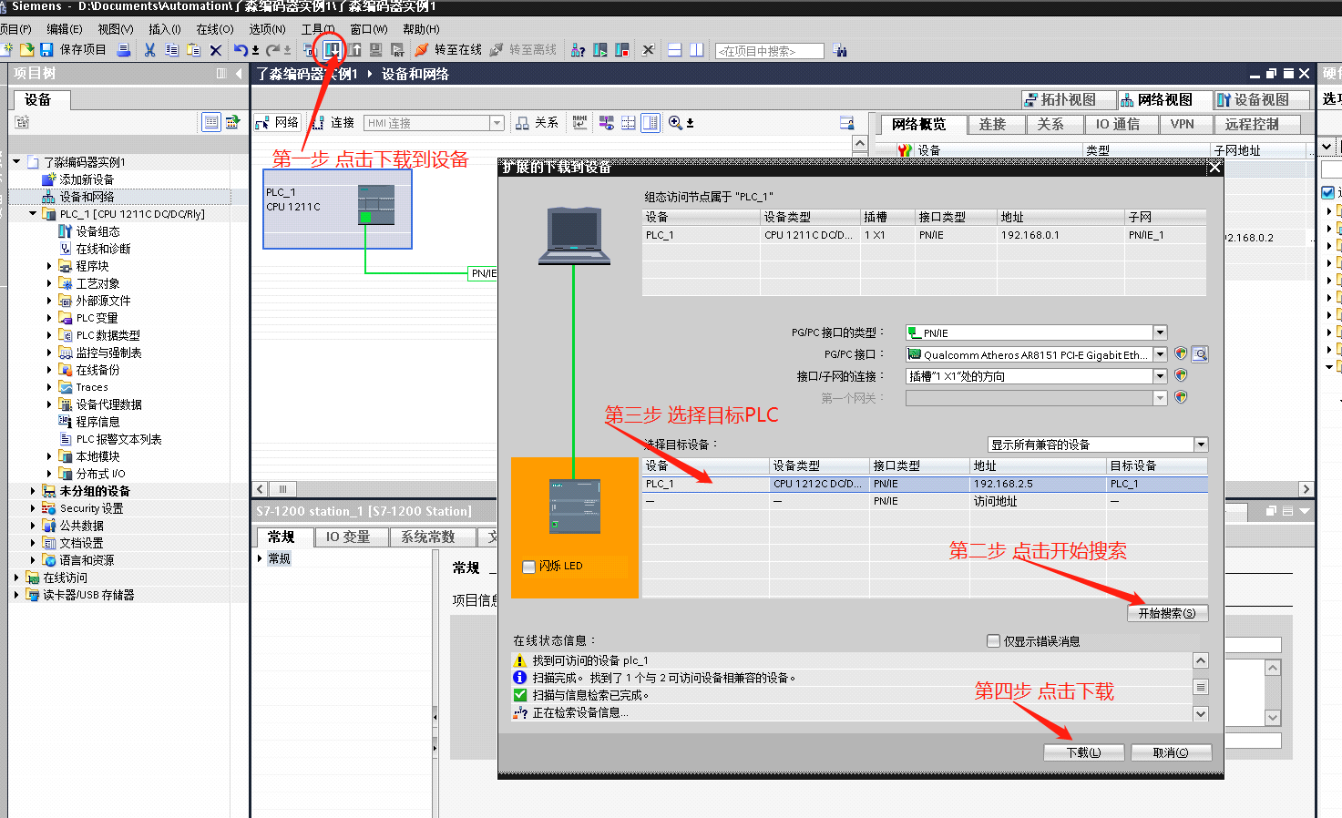
Task: Click the Connections (连接) mode button
Action: coord(333,122)
